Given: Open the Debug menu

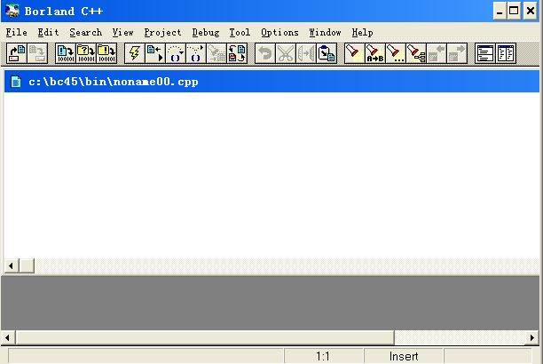Looking at the screenshot, I should point(205,33).
